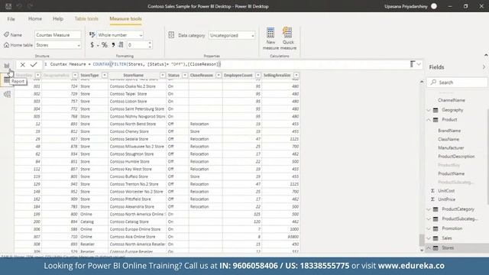Screen dimensions: 489x275
Task: Select the Manufacturer field
Action: [451, 147]
